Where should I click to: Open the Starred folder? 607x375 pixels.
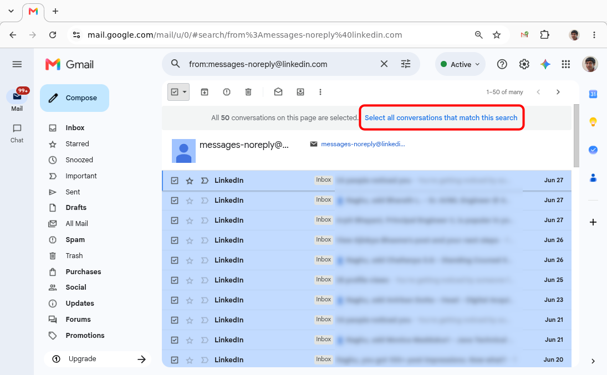pyautogui.click(x=77, y=144)
